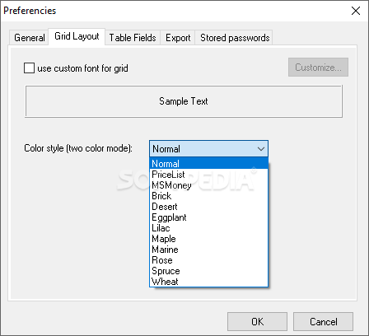Select the Grid Layout tab

[77, 36]
